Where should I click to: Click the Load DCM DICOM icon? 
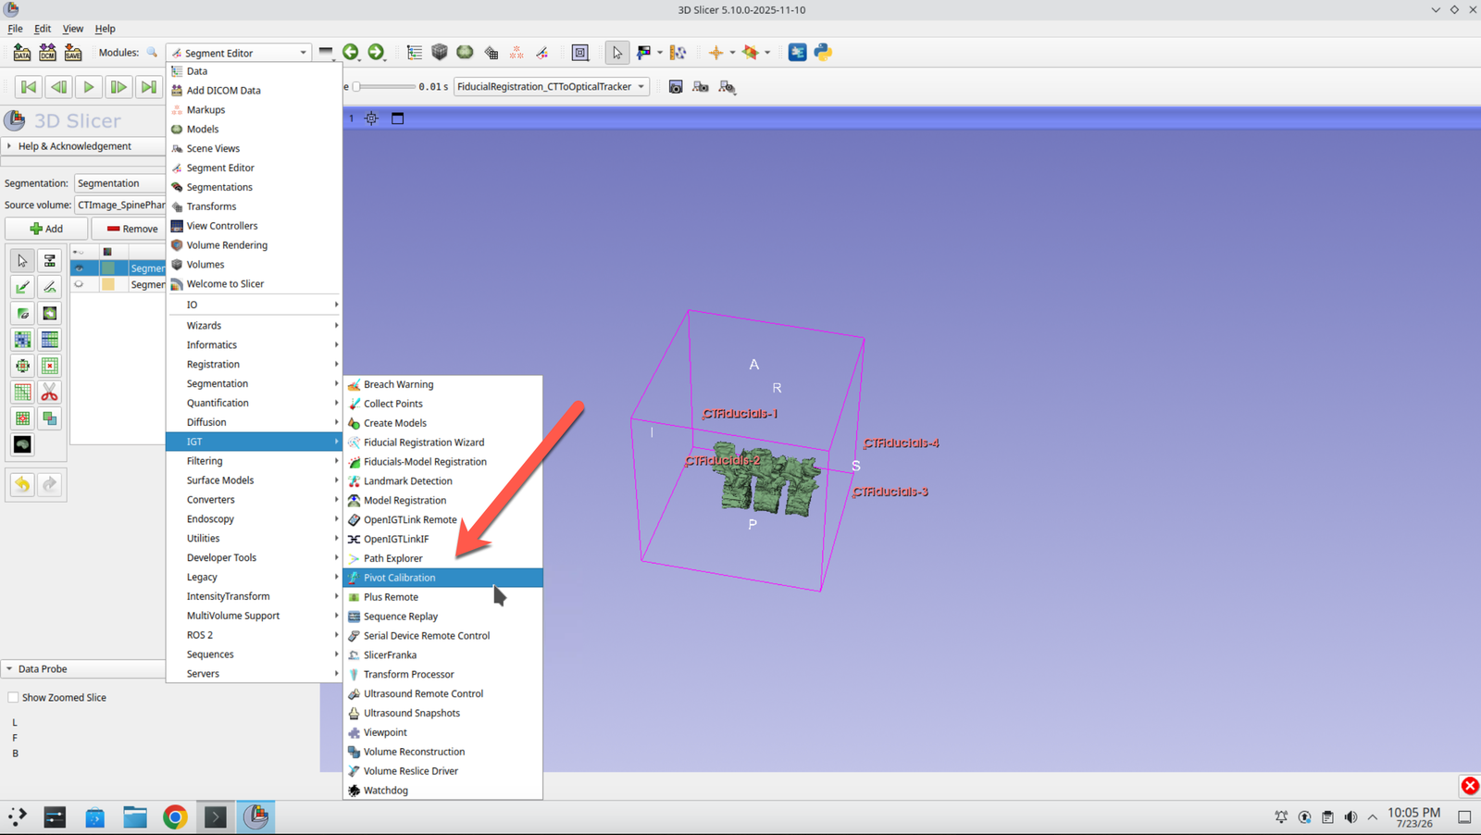tap(47, 53)
